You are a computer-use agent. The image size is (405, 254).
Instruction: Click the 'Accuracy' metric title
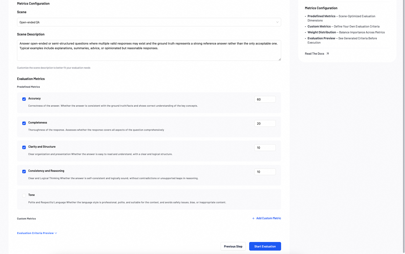tap(34, 99)
